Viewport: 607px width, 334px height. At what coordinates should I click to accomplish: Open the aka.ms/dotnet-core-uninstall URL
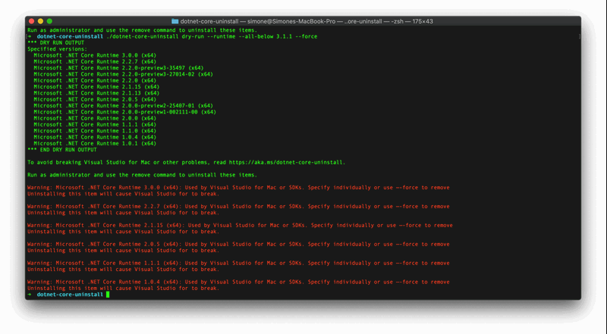(x=287, y=162)
